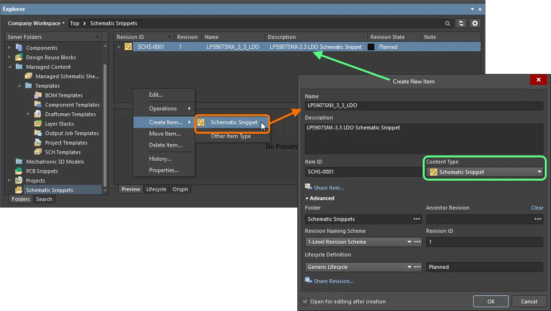This screenshot has width=551, height=311.
Task: Click the Project Templates folder icon
Action: (38, 142)
